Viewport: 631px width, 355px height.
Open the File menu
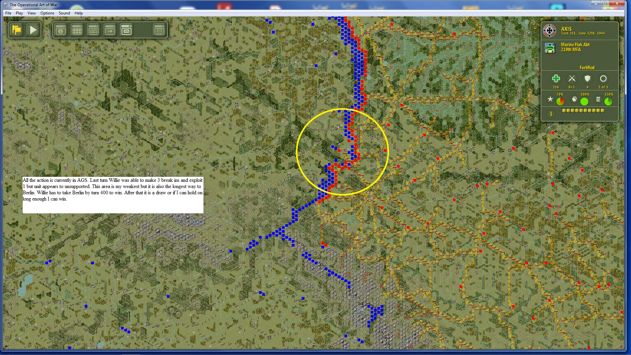[8, 13]
